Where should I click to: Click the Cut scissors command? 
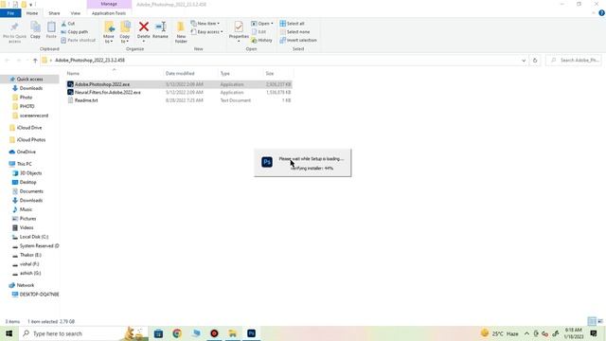[x=68, y=24]
